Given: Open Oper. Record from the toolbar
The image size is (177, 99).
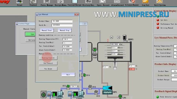Looking at the screenshot, I should (103, 2).
